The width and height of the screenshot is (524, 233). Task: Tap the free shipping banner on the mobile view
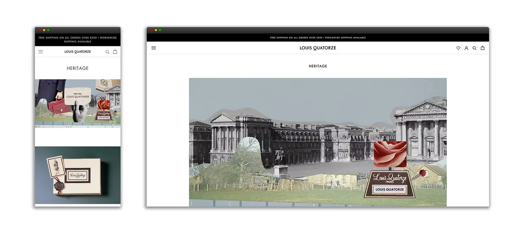[78, 39]
